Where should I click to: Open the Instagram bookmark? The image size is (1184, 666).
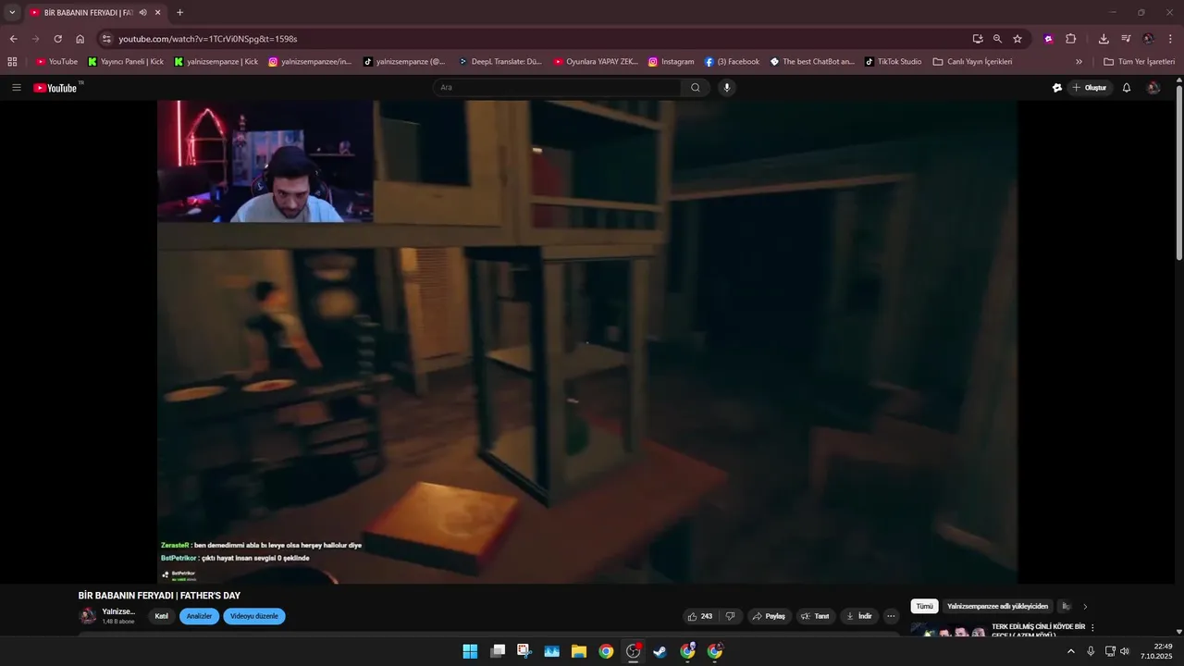[x=672, y=62]
